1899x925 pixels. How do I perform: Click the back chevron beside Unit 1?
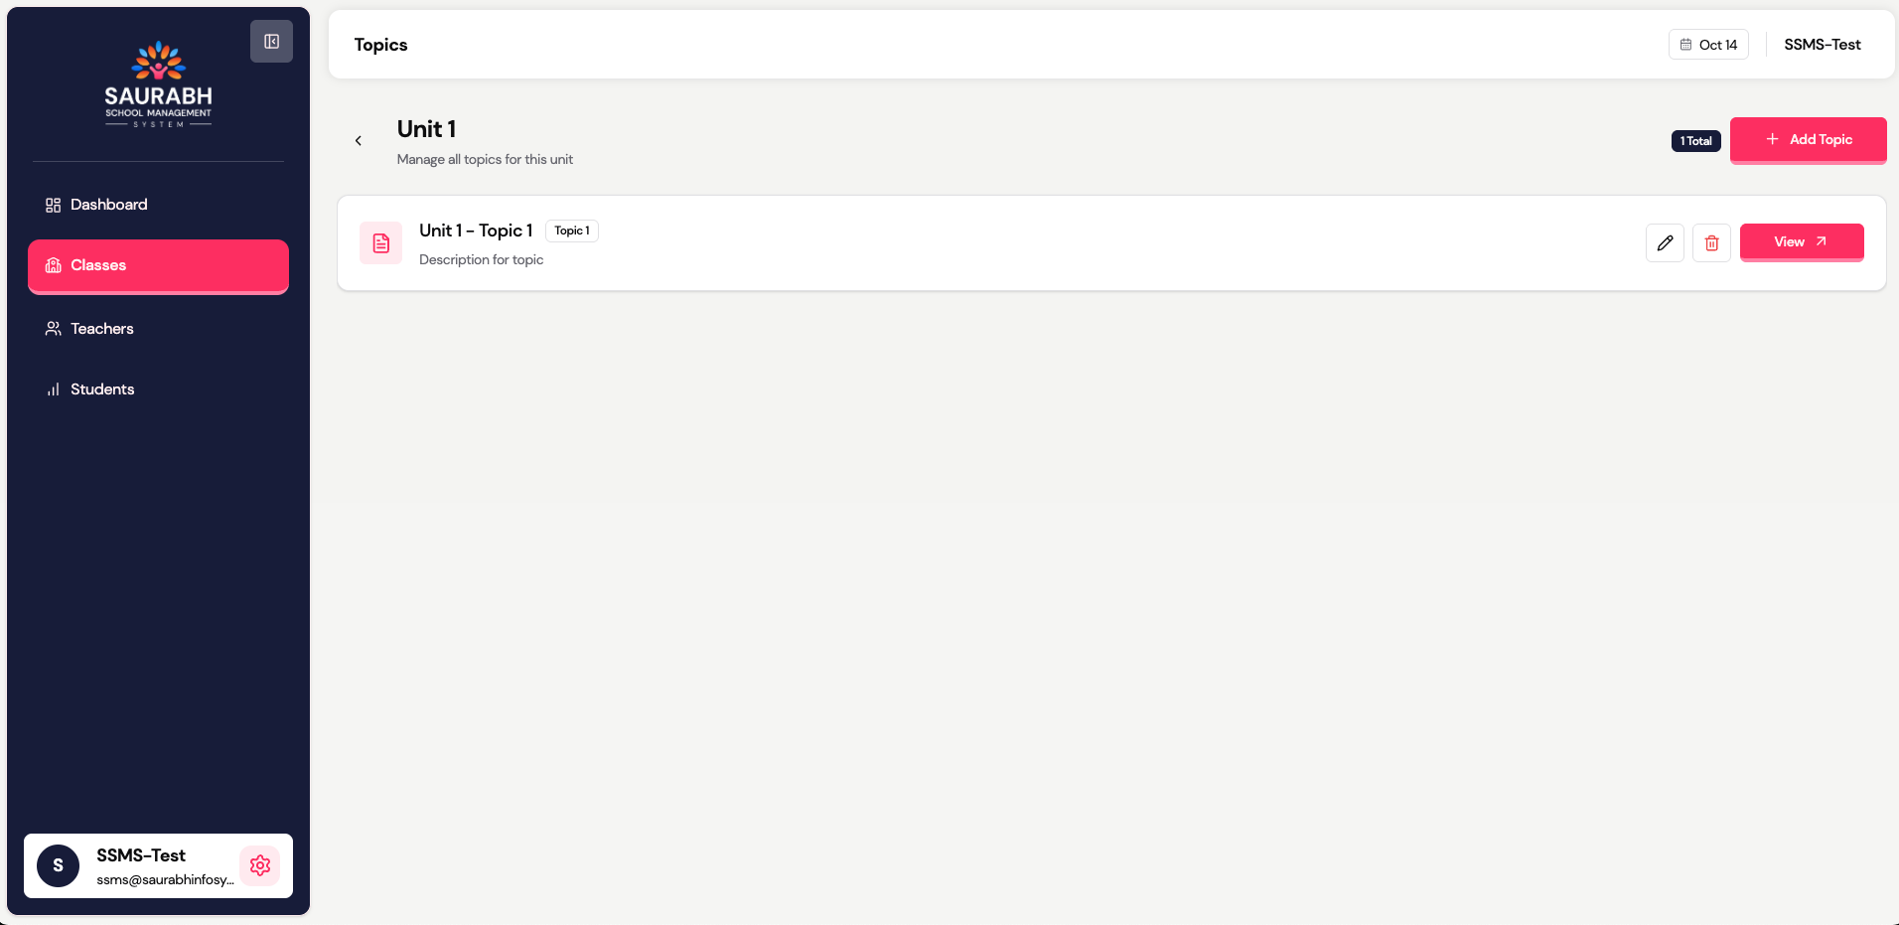tap(359, 141)
